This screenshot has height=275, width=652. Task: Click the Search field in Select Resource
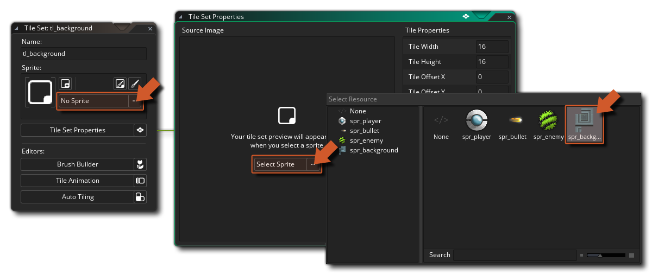tap(515, 255)
